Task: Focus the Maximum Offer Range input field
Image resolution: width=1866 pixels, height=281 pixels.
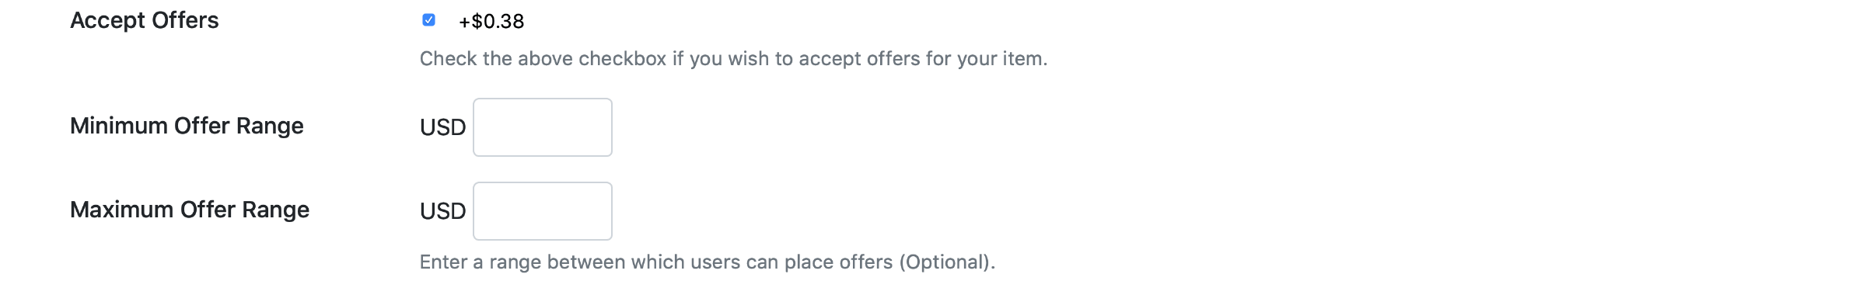Action: (x=543, y=211)
